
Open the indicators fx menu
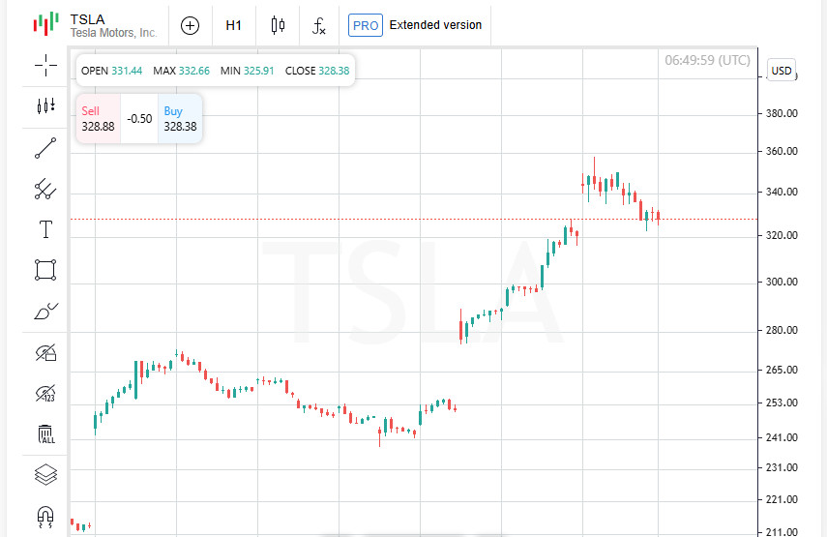[x=319, y=26]
